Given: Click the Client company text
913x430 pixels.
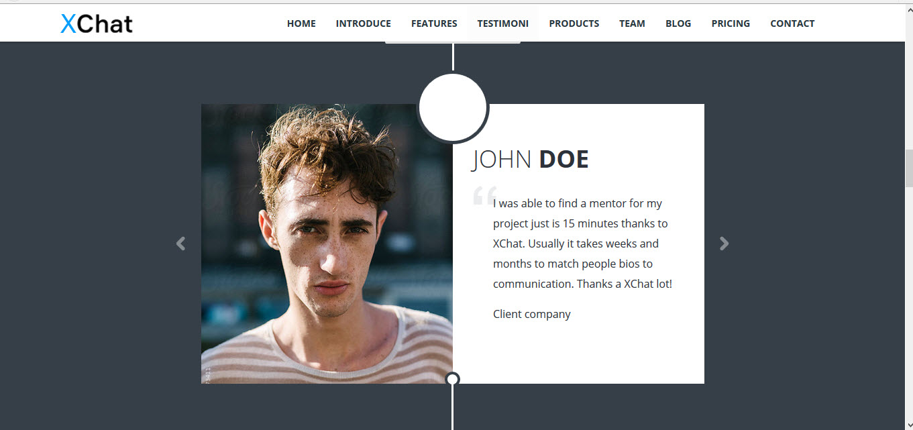Looking at the screenshot, I should (x=532, y=314).
